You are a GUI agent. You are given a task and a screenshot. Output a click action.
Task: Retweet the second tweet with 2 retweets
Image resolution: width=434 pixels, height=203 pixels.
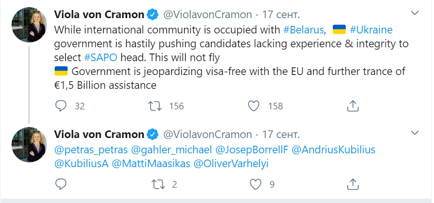[156, 183]
